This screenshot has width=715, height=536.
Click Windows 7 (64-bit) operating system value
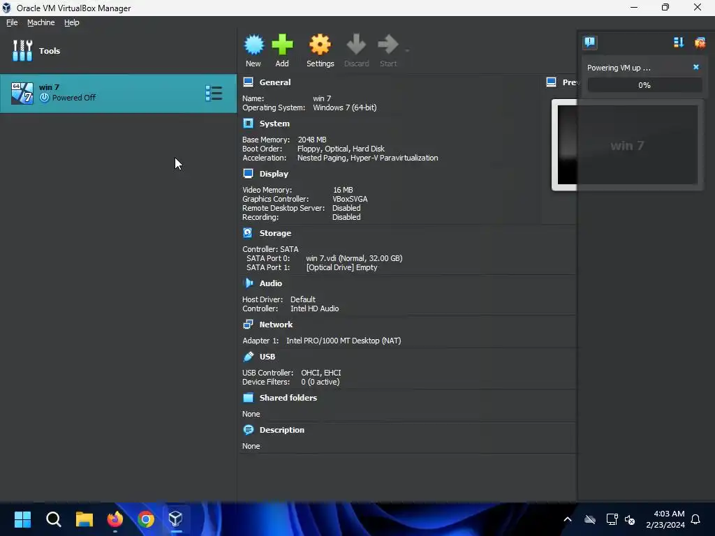point(344,107)
